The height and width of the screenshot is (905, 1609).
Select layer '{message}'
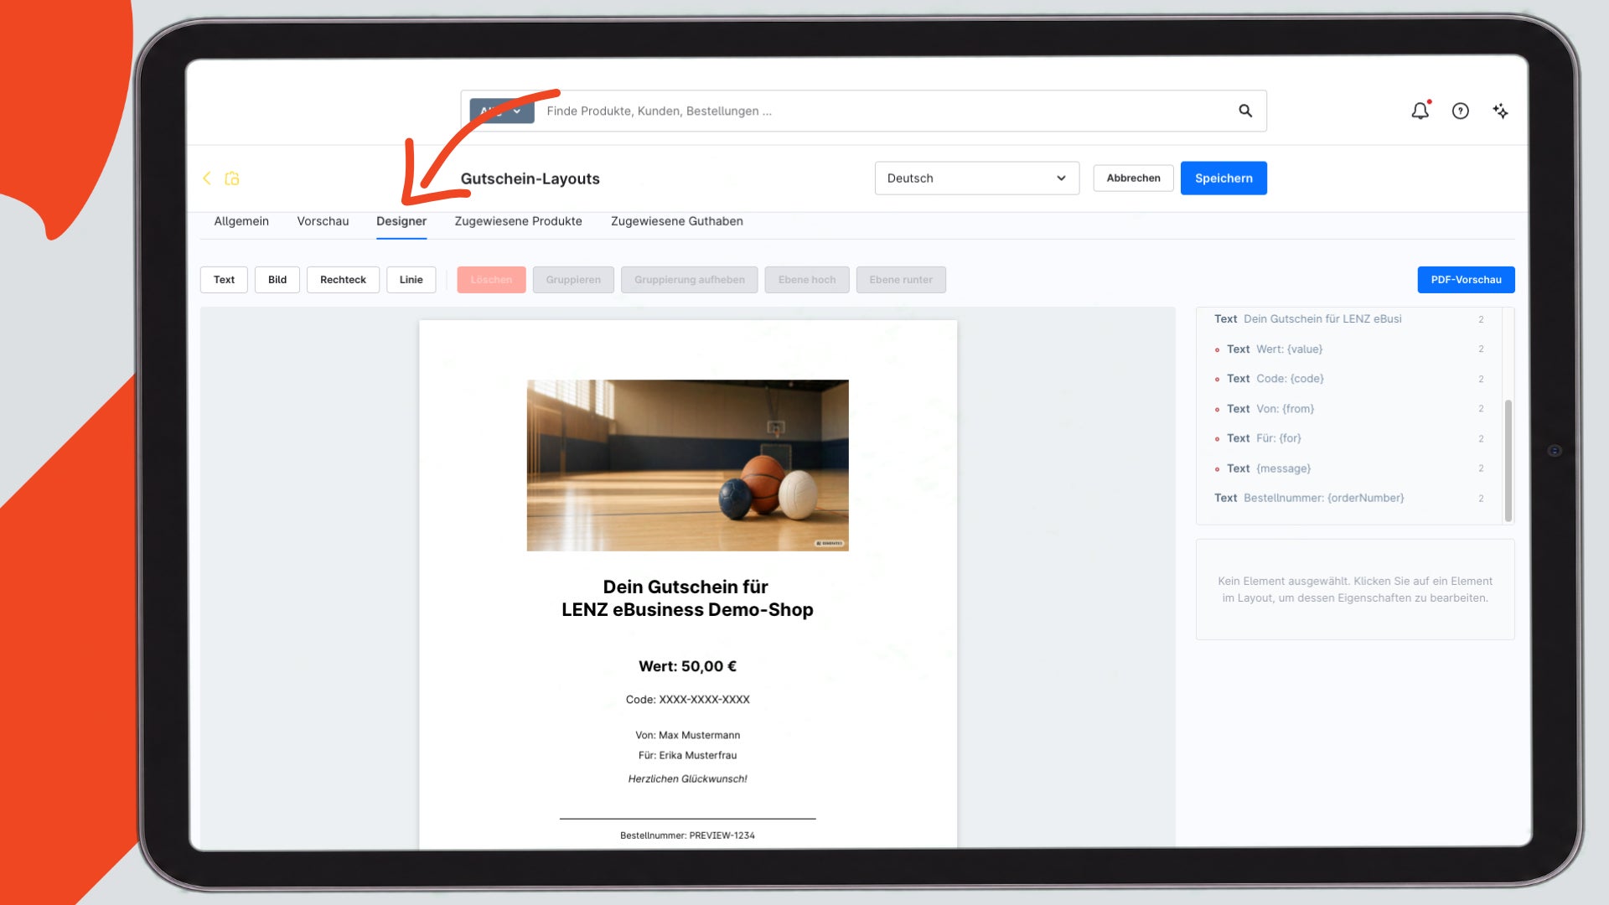[1349, 468]
